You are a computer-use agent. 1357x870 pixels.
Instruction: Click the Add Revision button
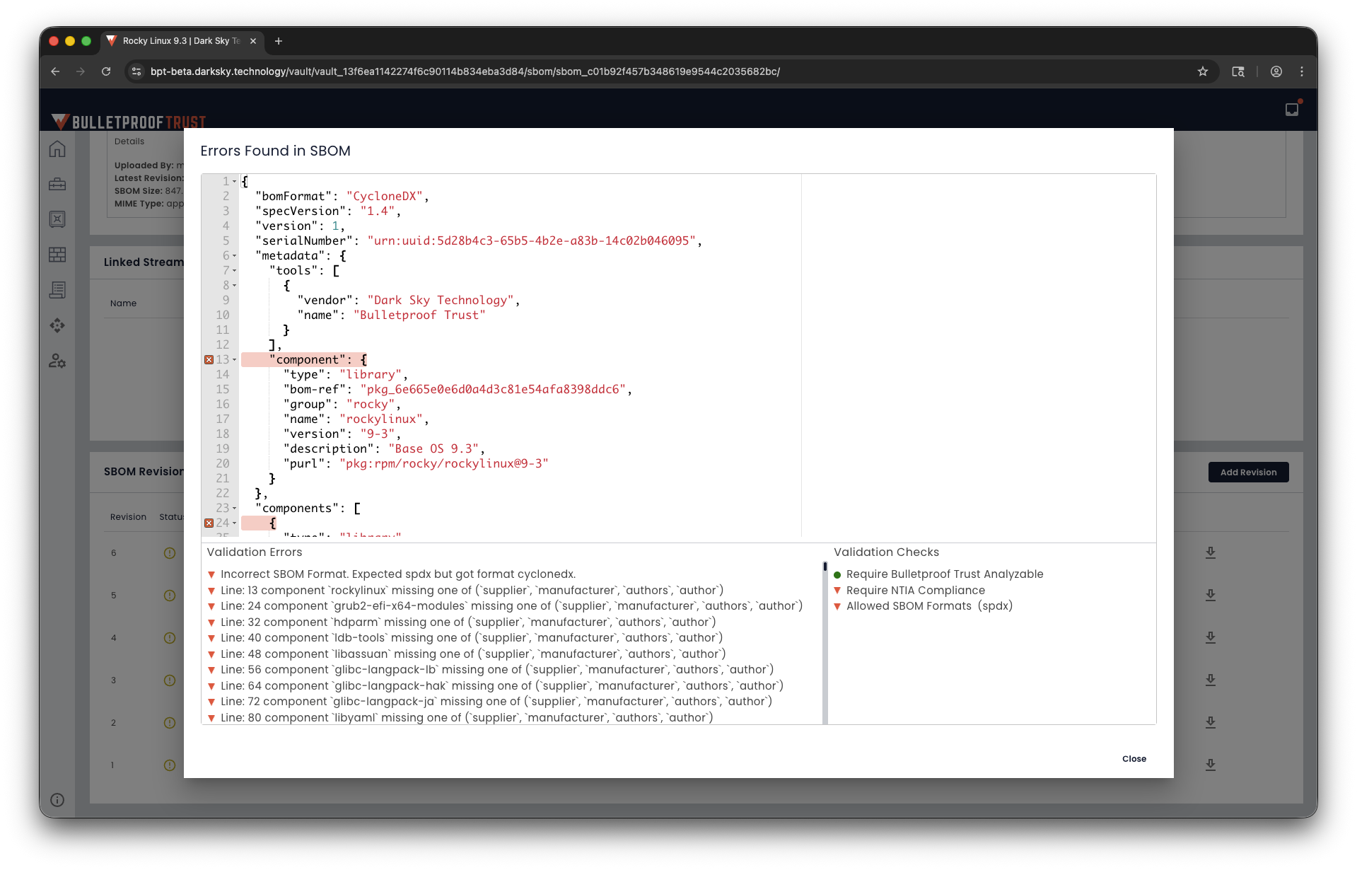click(x=1248, y=472)
